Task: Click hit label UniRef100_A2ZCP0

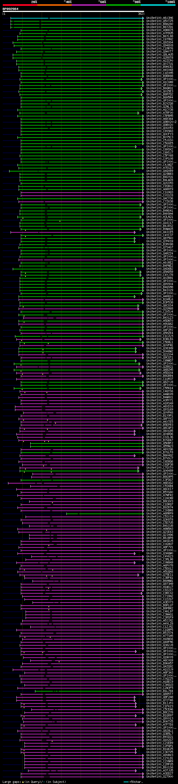Action: pyautogui.click(x=160, y=61)
